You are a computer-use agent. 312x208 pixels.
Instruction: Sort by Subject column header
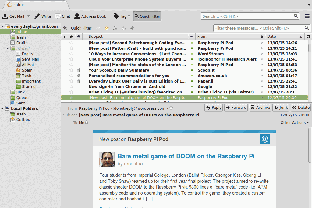tap(135, 36)
